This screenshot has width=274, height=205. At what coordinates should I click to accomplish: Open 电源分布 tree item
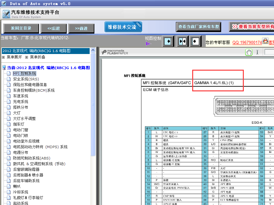(21, 153)
